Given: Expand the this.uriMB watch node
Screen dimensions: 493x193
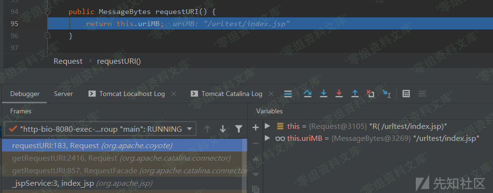Looking at the screenshot, I should pyautogui.click(x=268, y=138).
